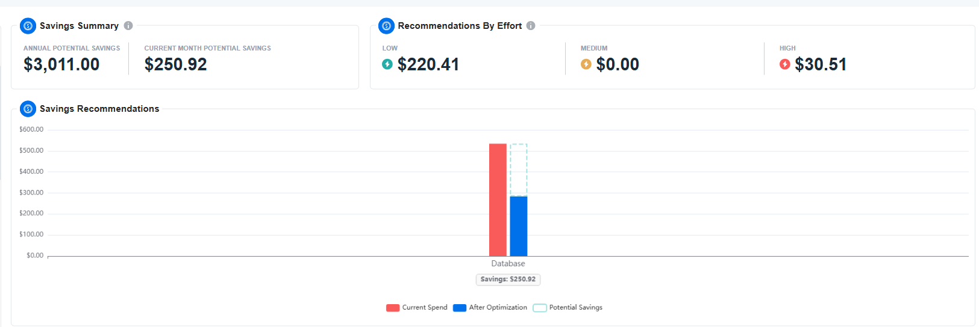Click the blue After Optimization bar
This screenshot has height=327, width=979.
click(519, 227)
